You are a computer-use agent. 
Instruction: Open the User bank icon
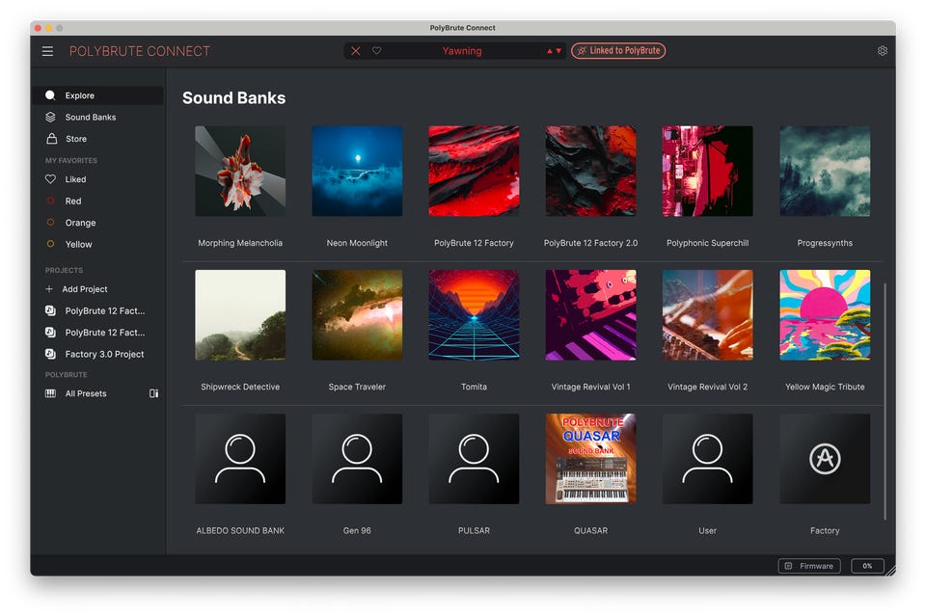coord(707,459)
